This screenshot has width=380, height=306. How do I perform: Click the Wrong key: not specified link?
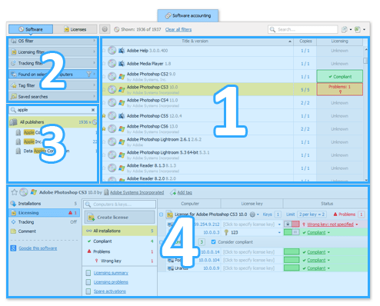point(330,225)
